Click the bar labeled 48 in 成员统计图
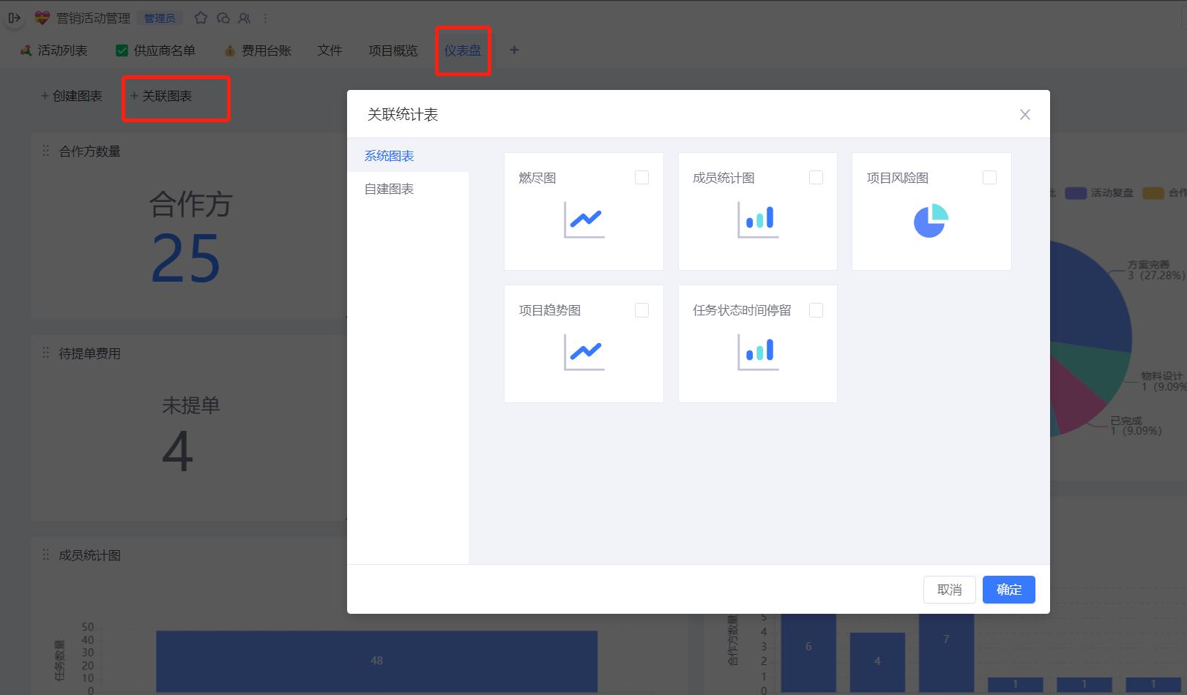 click(376, 661)
